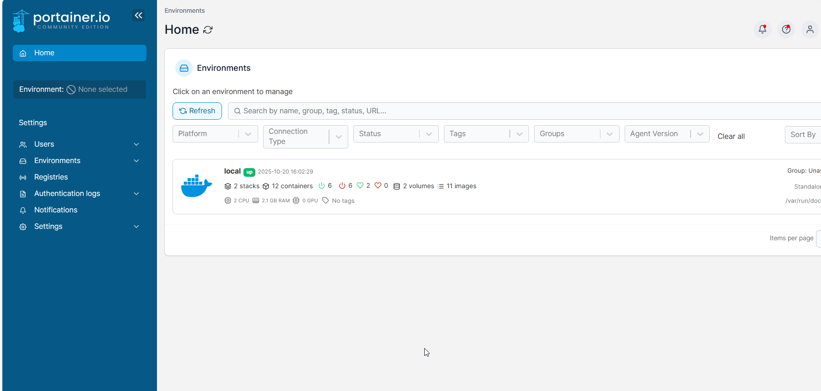This screenshot has width=821, height=391.
Task: Open the local environment name link
Action: [x=232, y=171]
